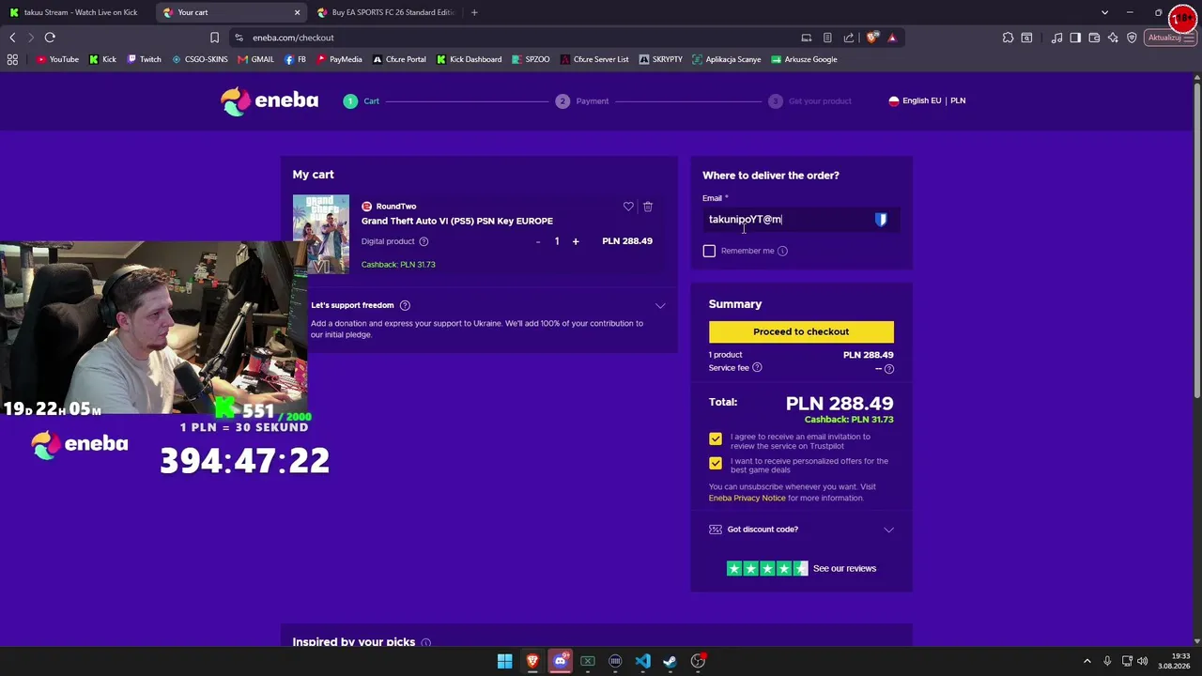Viewport: 1202px width, 676px height.
Task: Remove GTA VI from cart via trash icon
Action: pos(648,207)
